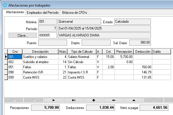Select the 051 concept cell
This screenshot has height=115, width=173.
pos(15,67)
